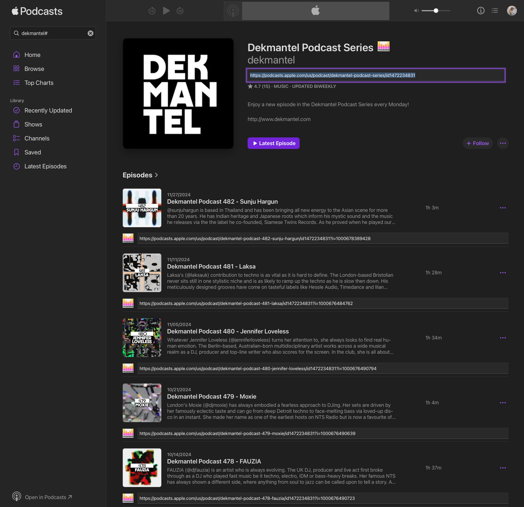Screen dimensions: 524x507
Task: Click the podcast icon in the now-playing display
Action: [x=233, y=11]
